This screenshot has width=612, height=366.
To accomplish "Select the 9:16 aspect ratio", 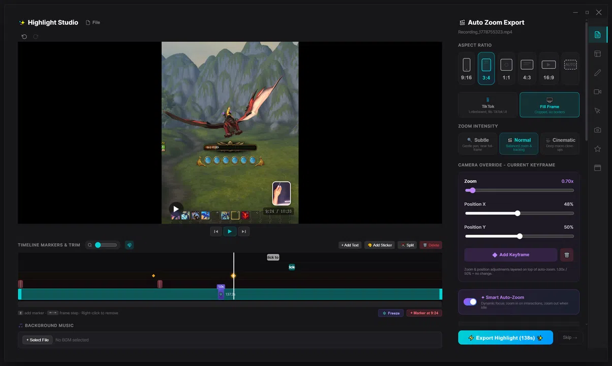I will tap(466, 68).
